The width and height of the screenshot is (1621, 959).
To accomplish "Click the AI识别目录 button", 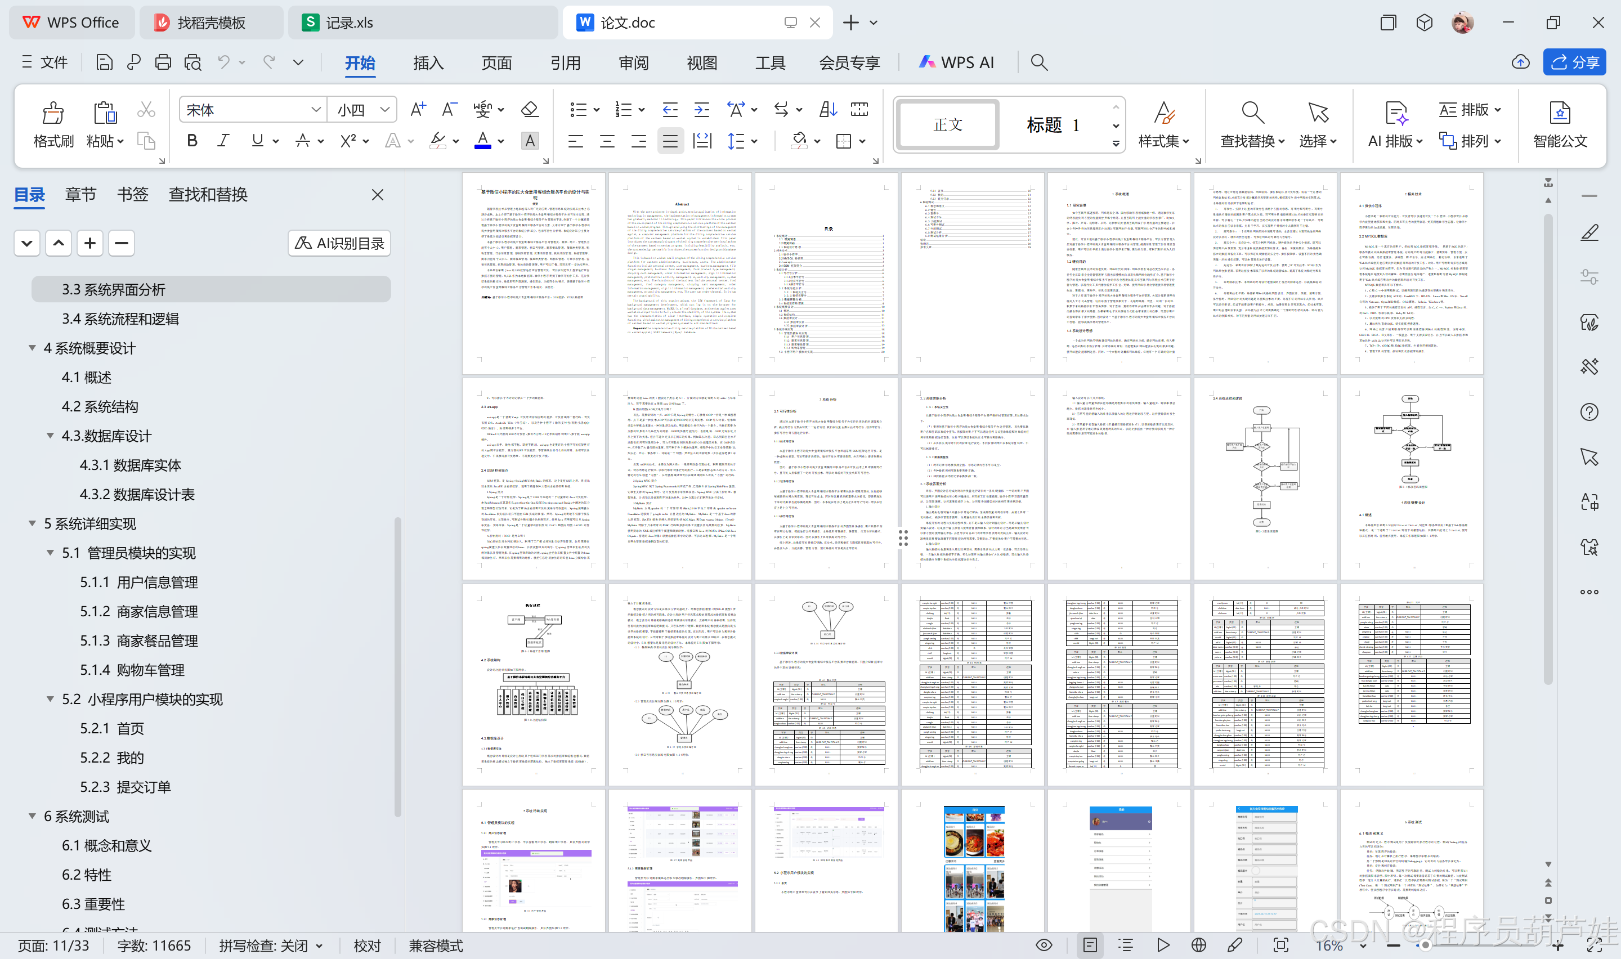I will point(339,243).
